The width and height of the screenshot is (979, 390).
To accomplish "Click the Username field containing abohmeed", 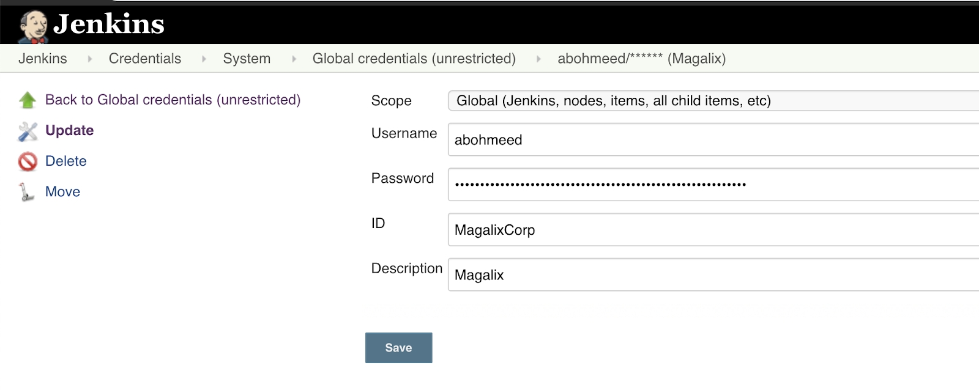I will point(713,139).
